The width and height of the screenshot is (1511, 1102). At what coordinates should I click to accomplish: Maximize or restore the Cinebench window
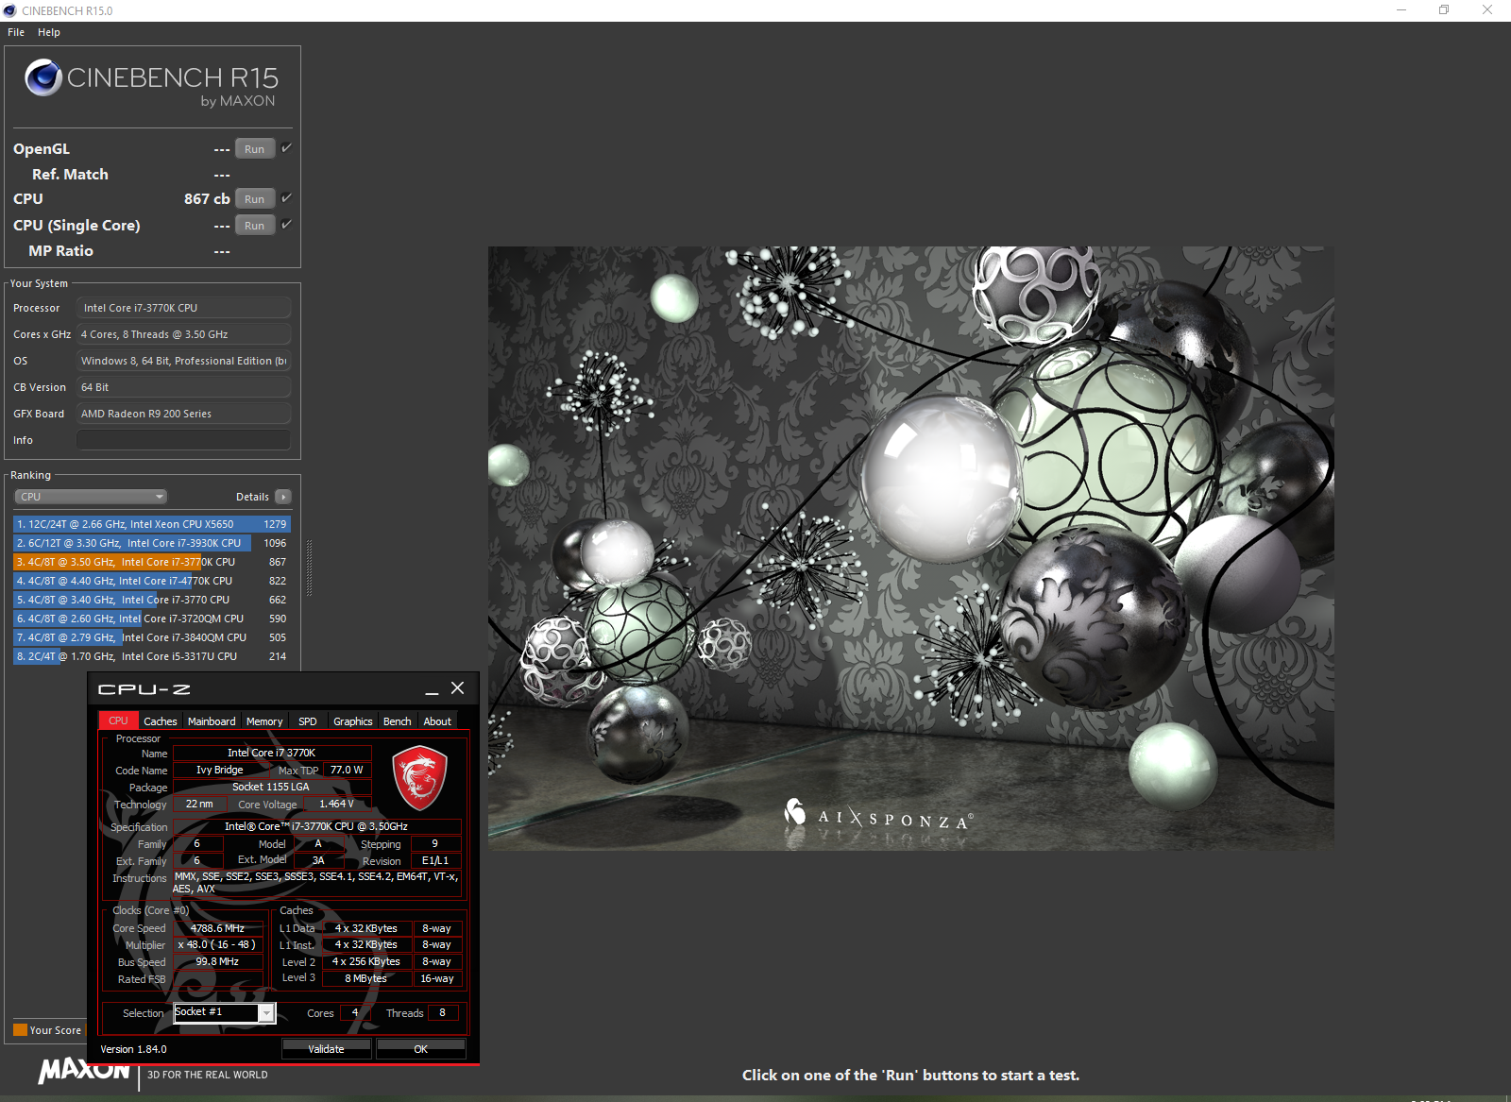coord(1444,10)
